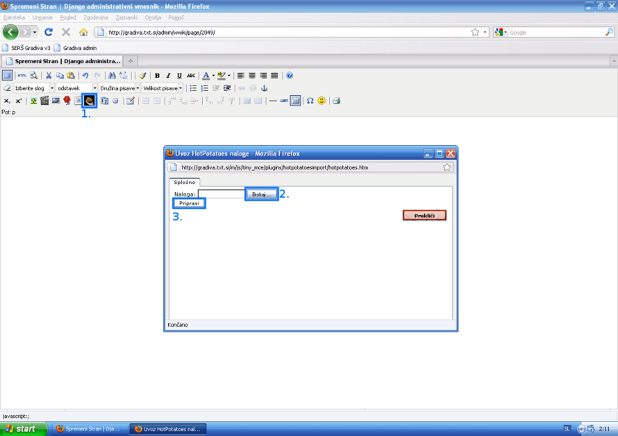Open the 'Velikost pisave' size dropdown
The width and height of the screenshot is (618, 436).
click(x=162, y=88)
